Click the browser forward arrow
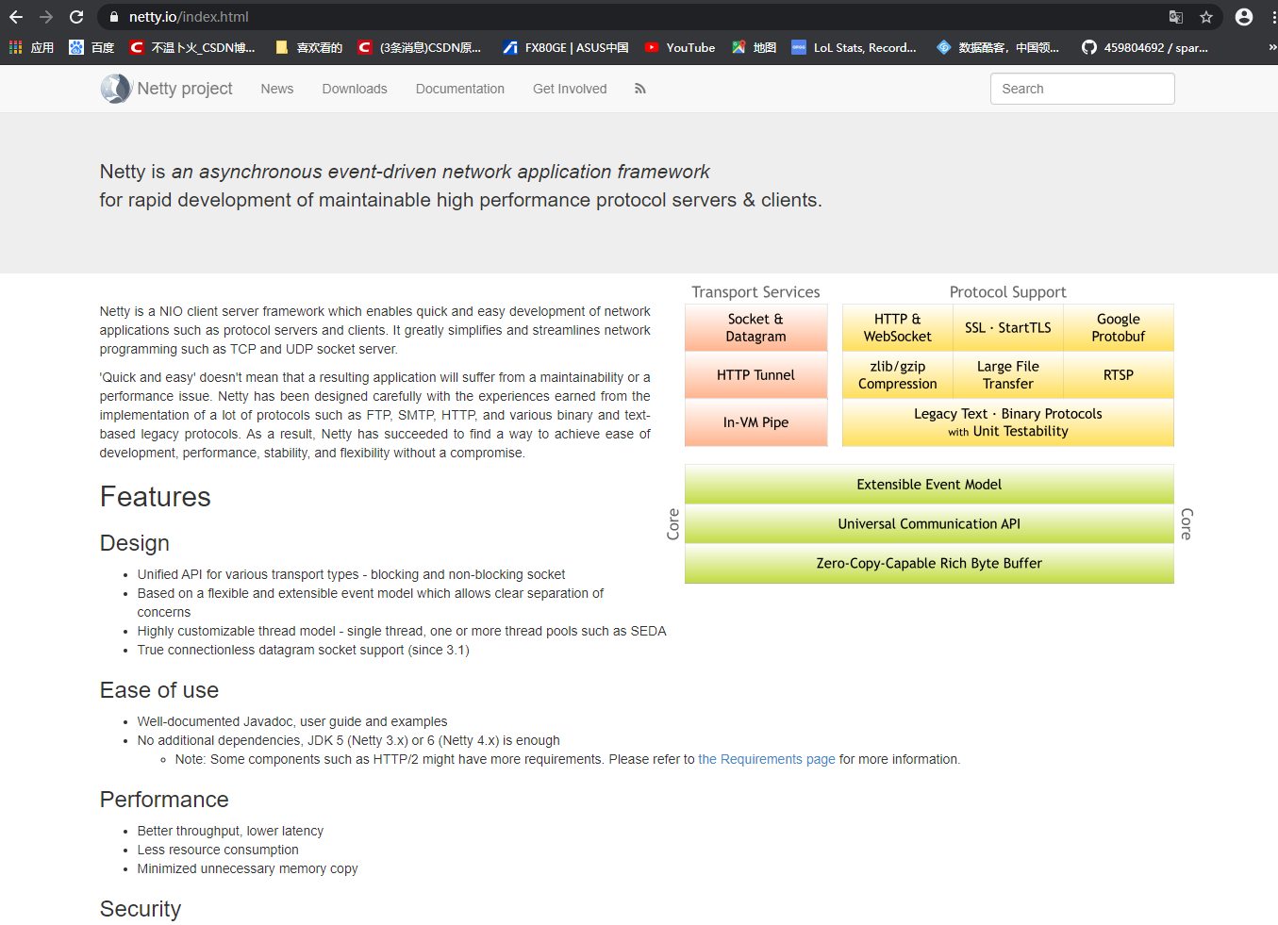This screenshot has height=925, width=1278. [x=46, y=17]
